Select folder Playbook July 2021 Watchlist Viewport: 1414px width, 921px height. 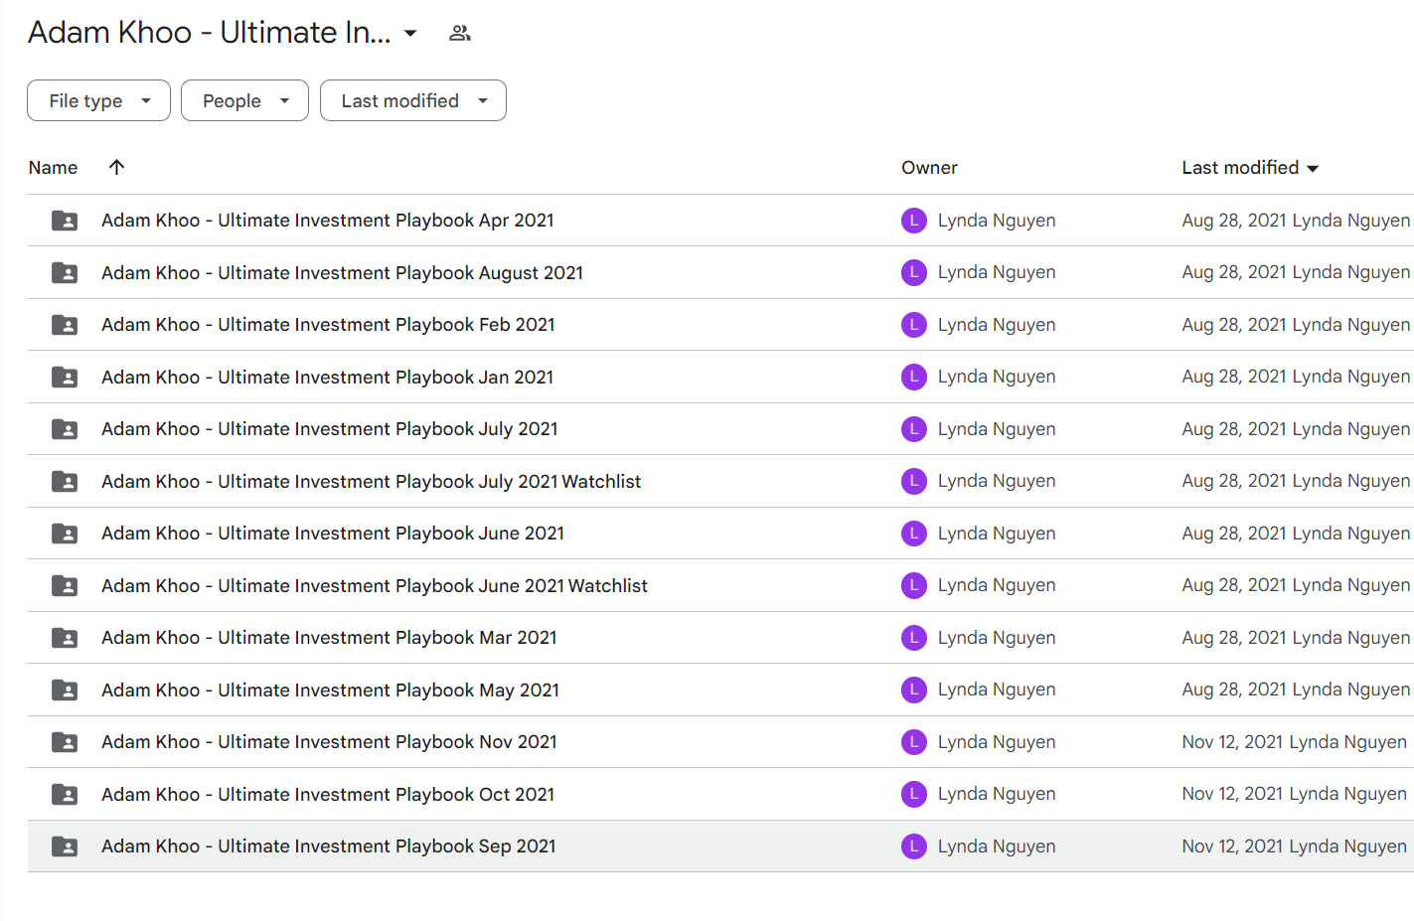(372, 481)
